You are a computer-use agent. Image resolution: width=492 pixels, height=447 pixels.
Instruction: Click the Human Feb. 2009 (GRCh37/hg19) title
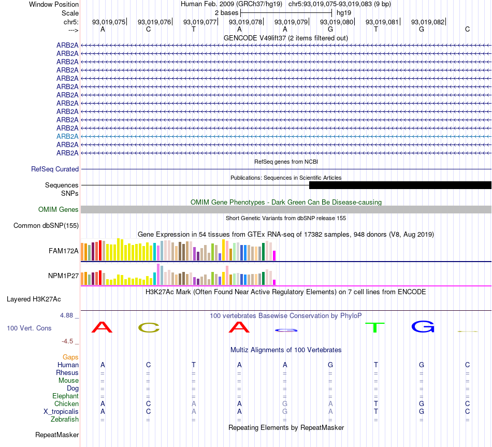point(231,4)
